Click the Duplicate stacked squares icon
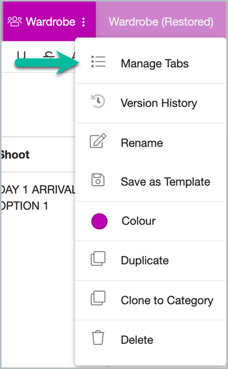This screenshot has width=228, height=369. [x=98, y=259]
